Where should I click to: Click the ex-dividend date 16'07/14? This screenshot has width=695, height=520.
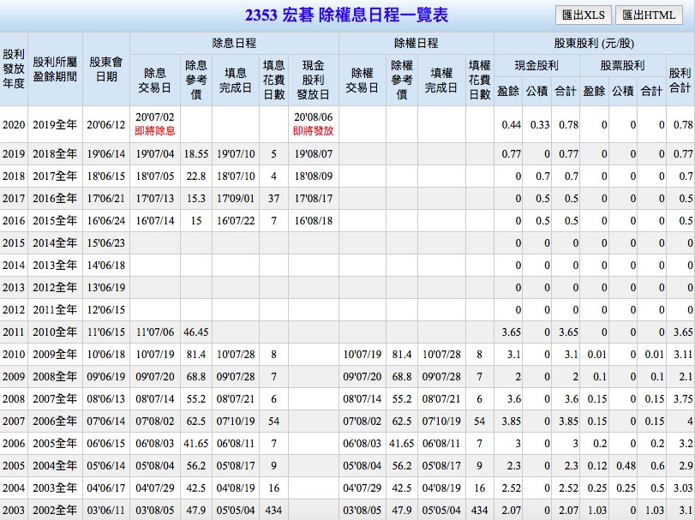tap(155, 220)
